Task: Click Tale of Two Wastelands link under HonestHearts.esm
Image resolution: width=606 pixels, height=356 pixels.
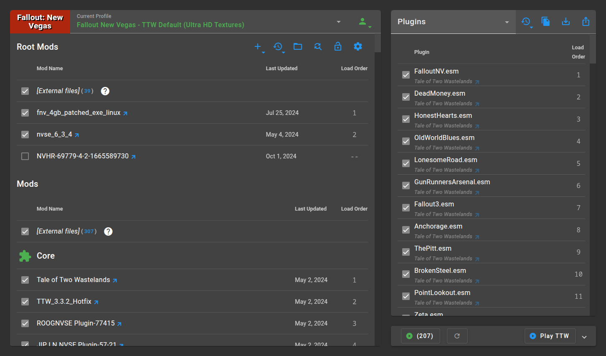Action: point(443,126)
